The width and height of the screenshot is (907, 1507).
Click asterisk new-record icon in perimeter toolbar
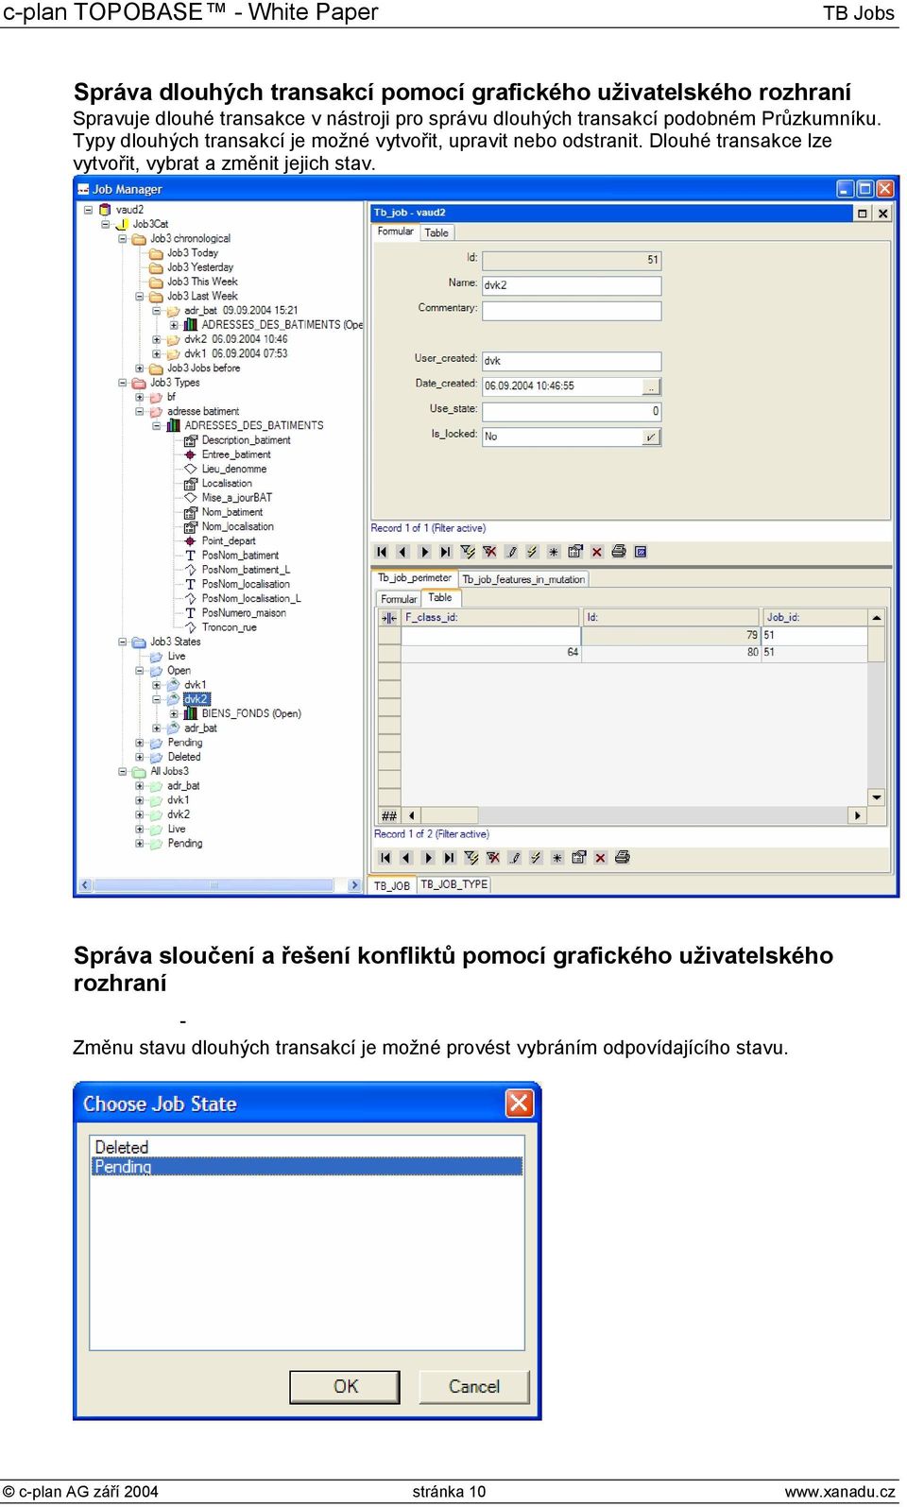557,858
